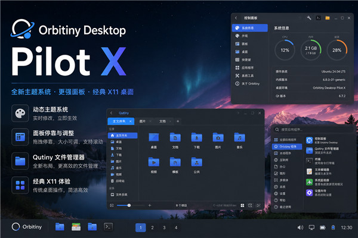
Task: Switch to workspace 2 in pager
Action: 152,227
